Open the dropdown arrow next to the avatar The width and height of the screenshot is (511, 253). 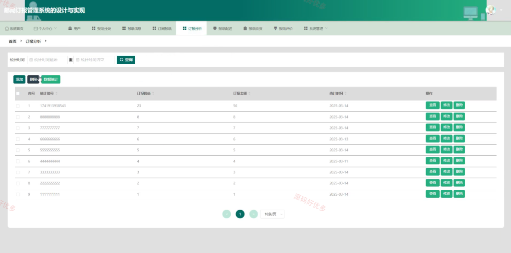(501, 10)
